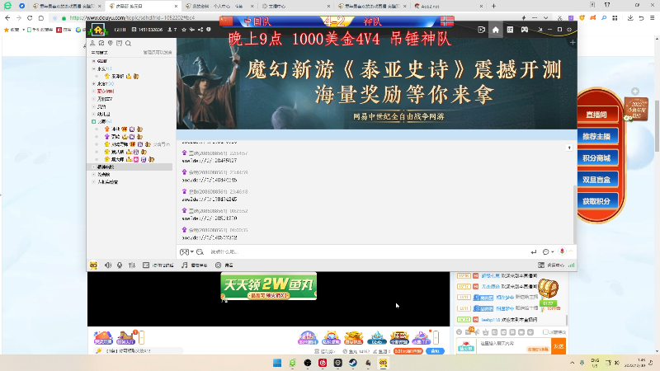The height and width of the screenshot is (371, 660).
Task: Click the star favorite icon in header
Action: [184, 30]
